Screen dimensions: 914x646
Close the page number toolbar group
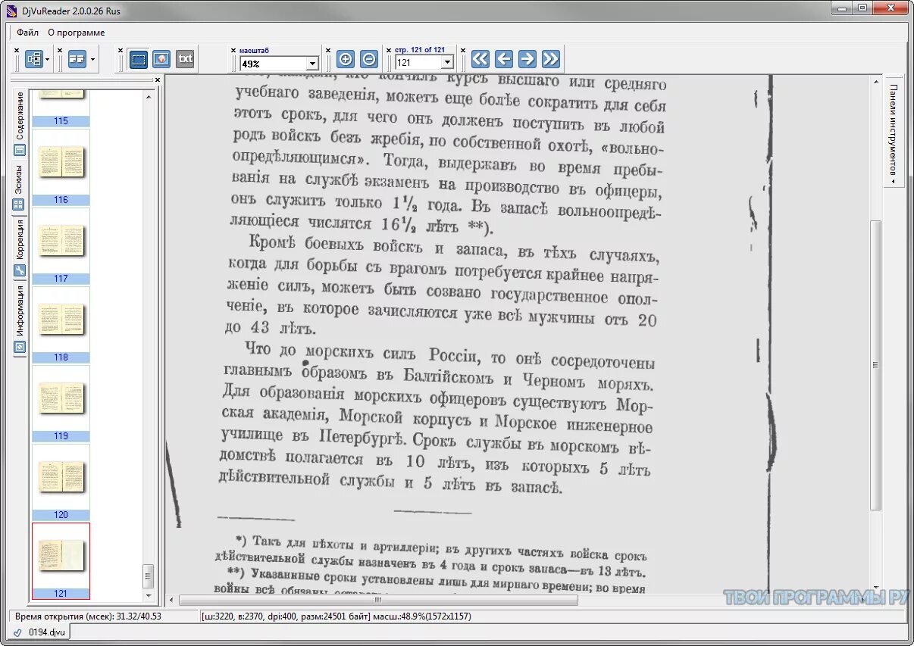[389, 50]
